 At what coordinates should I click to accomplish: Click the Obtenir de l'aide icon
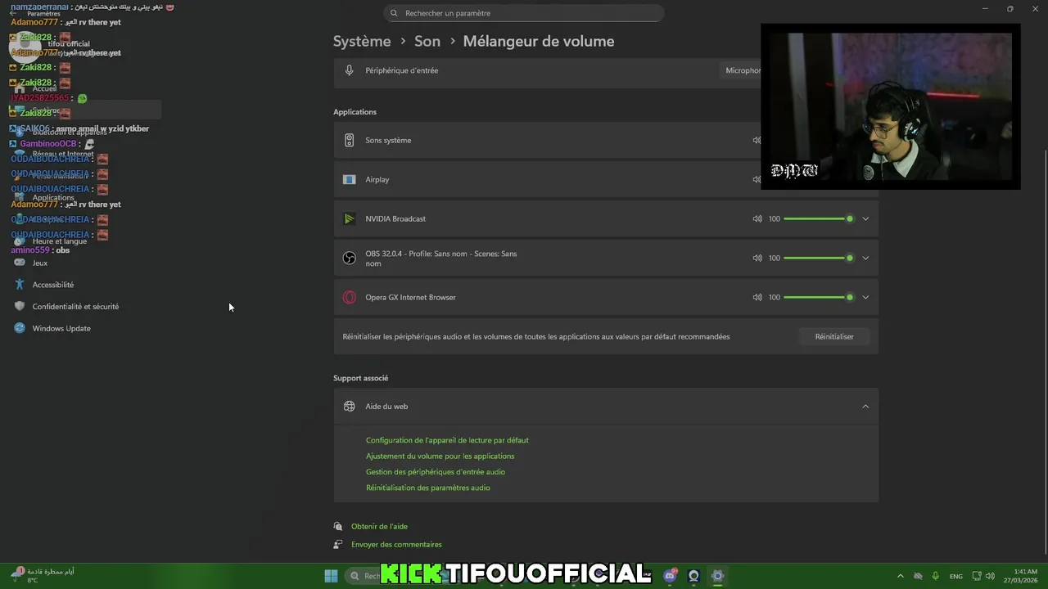tap(338, 526)
